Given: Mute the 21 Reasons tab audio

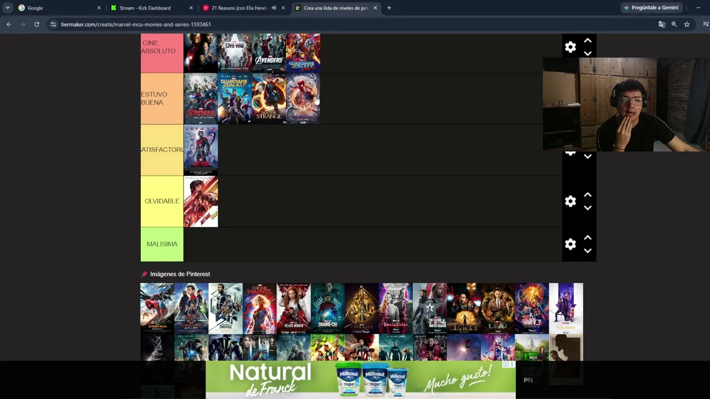Looking at the screenshot, I should 273,8.
